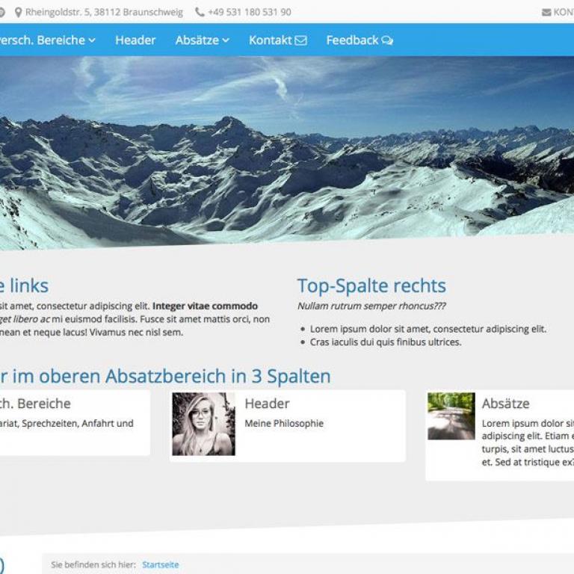Click the map marker icon beside the address
574x574 pixels.
(18, 13)
